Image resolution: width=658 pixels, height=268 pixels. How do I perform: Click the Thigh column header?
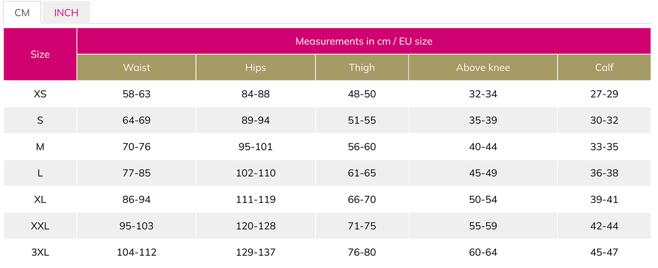(x=362, y=68)
